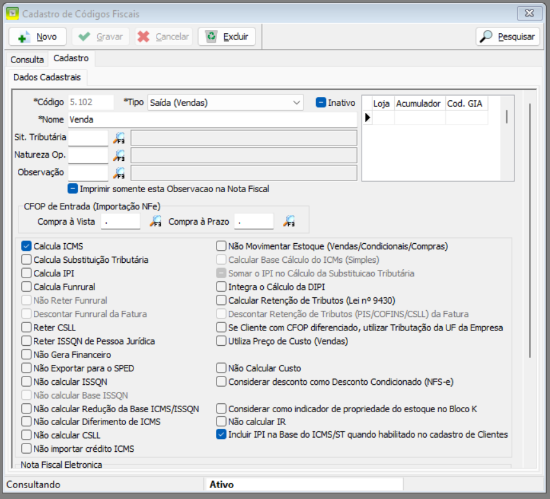550x499 pixels.
Task: Open the Pesquisar search button
Action: 508,36
